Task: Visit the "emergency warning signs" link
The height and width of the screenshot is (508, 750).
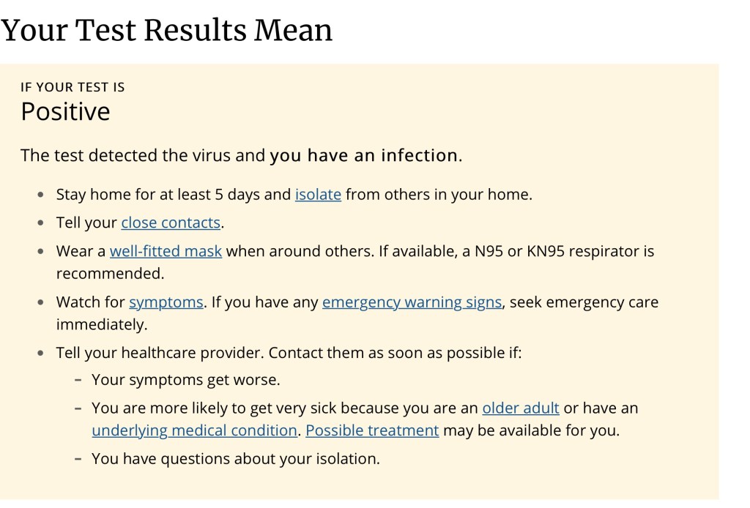Action: point(412,302)
